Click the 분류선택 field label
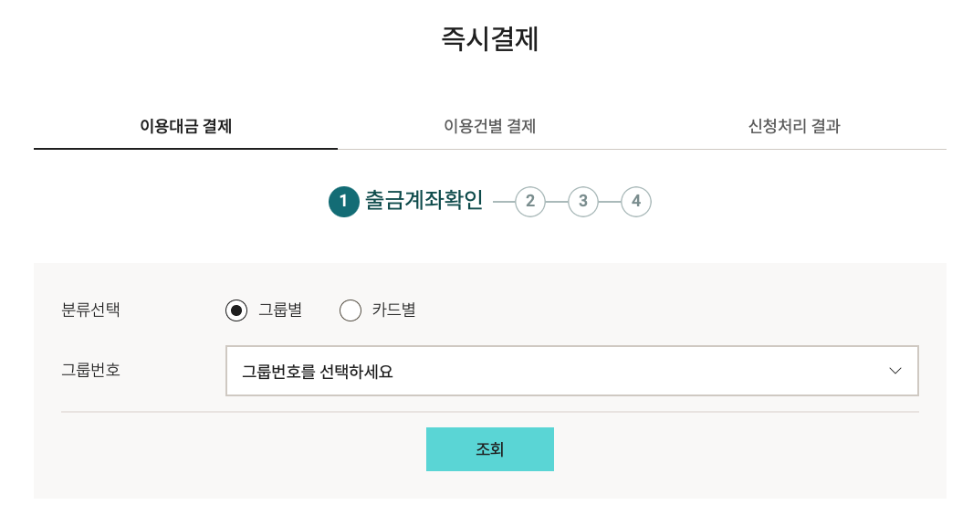973x526 pixels. [90, 310]
